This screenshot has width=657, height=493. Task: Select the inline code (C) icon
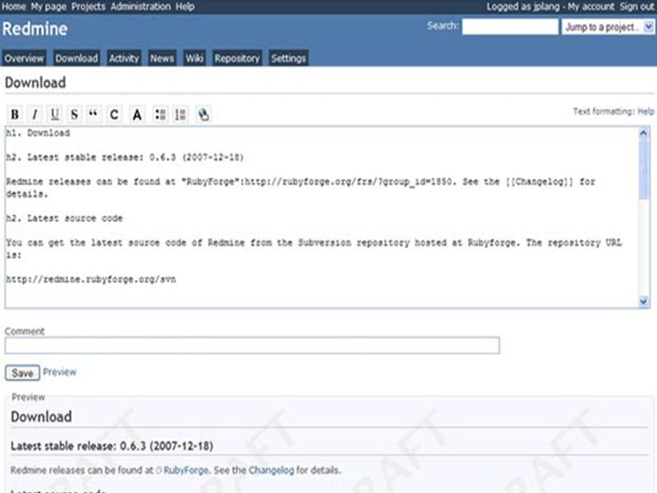tap(115, 114)
